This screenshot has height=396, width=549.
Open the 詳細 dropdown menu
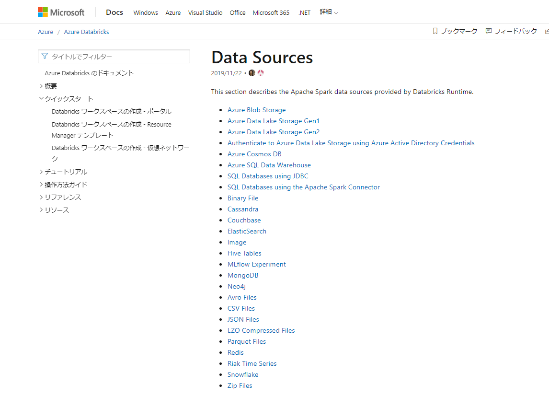point(329,12)
